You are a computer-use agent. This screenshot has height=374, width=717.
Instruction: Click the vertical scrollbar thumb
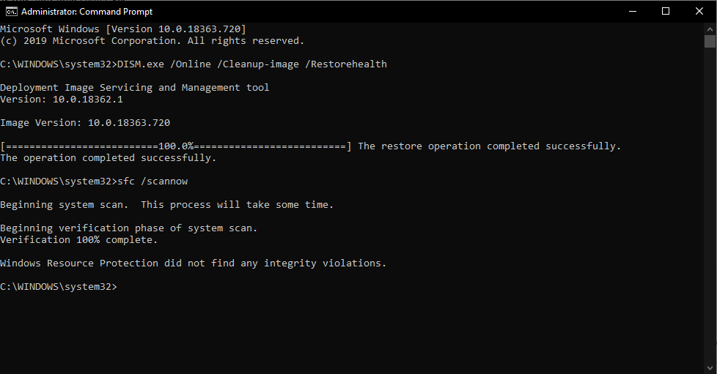click(x=710, y=41)
